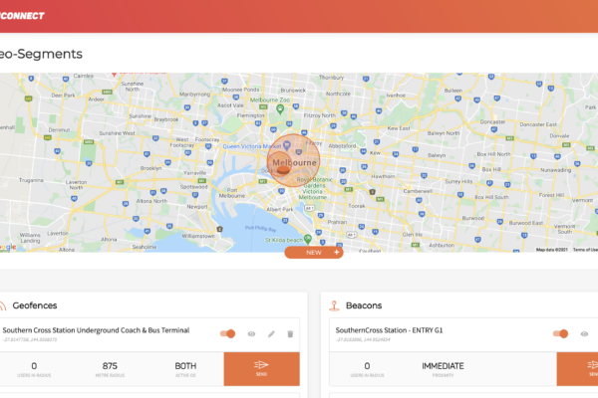Screen dimensions: 598x398
Task: Send notification to the ENTRY G1 beacon
Action: tap(577, 369)
